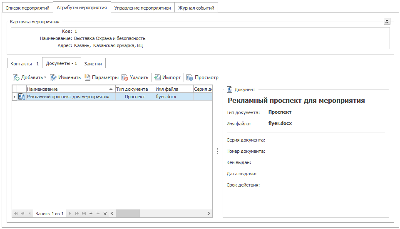Click the Импорт toolbar button
The width and height of the screenshot is (400, 229).
tap(167, 77)
